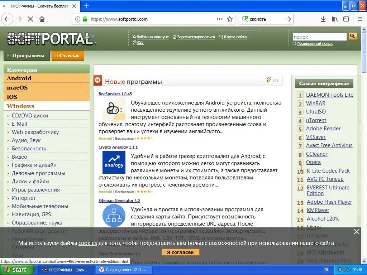Toggle the sidebar view icon
The height and width of the screenshot is (275, 367).
click(x=346, y=19)
